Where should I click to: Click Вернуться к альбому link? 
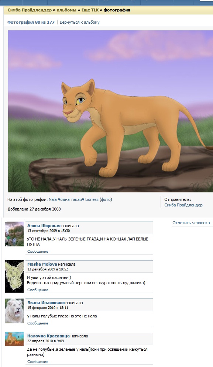pyautogui.click(x=80, y=22)
